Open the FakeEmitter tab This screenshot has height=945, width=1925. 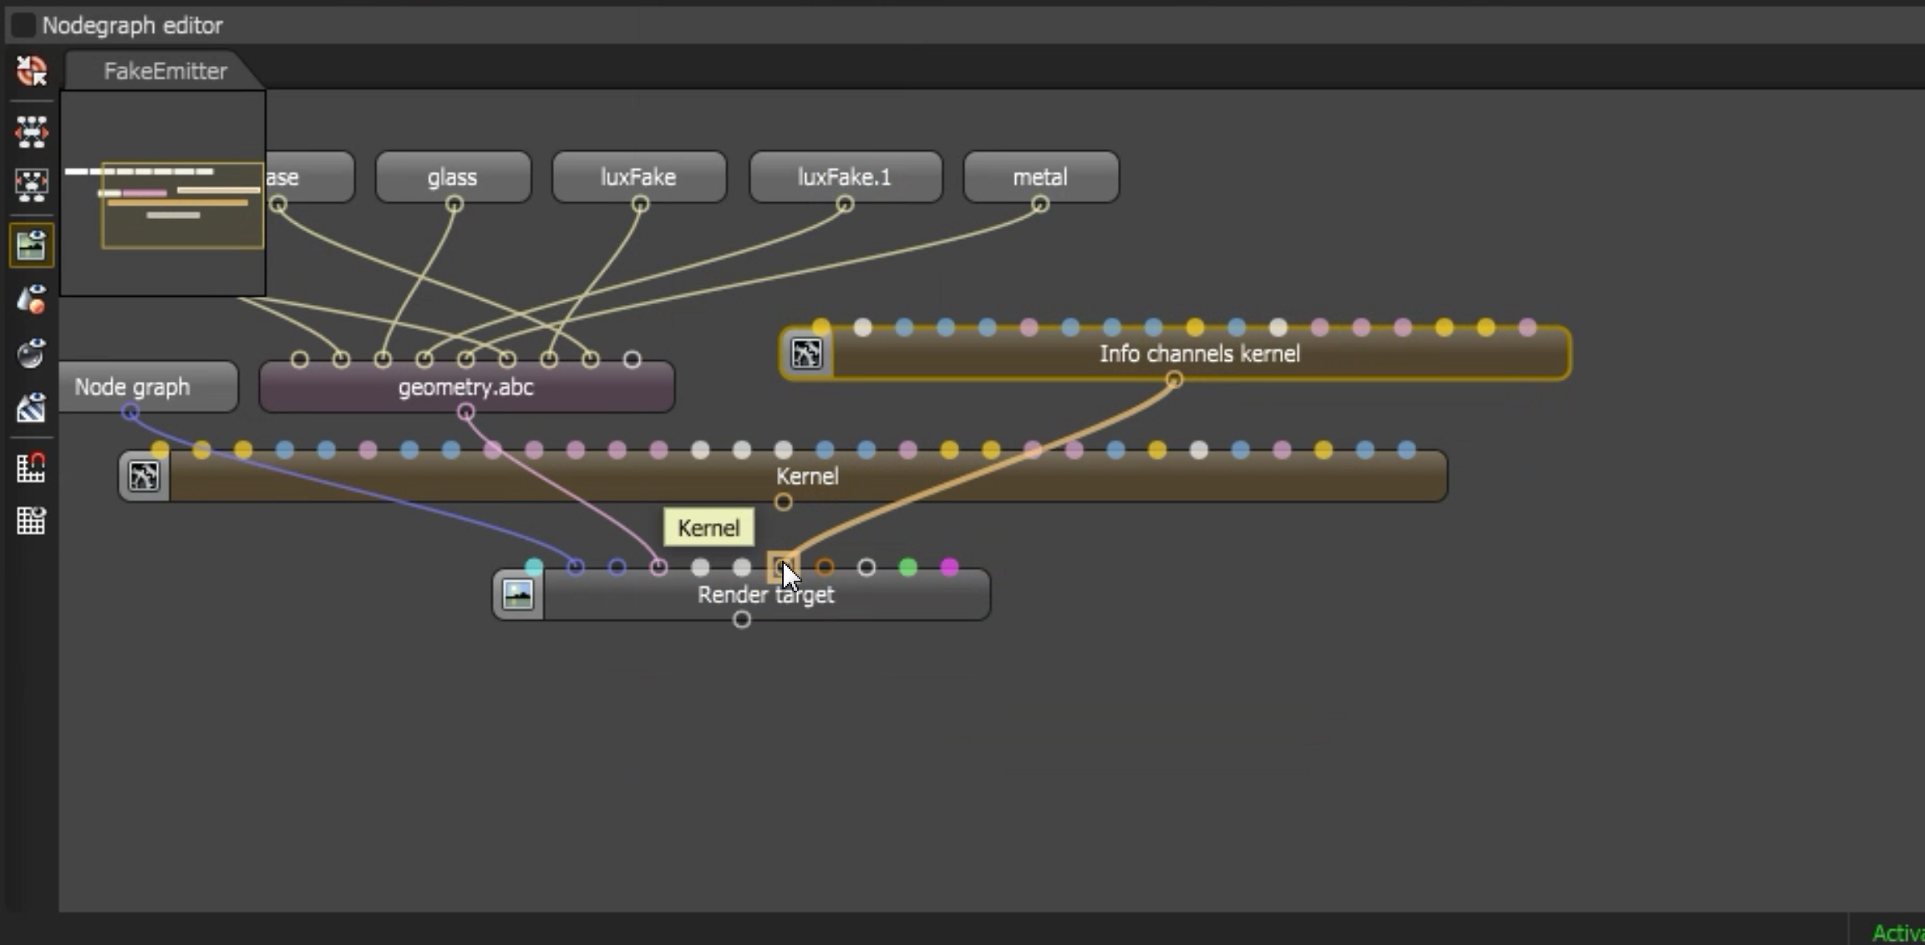165,71
